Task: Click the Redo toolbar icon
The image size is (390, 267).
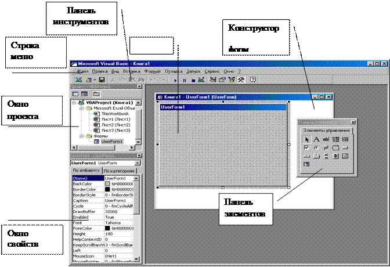Action: click(162, 80)
